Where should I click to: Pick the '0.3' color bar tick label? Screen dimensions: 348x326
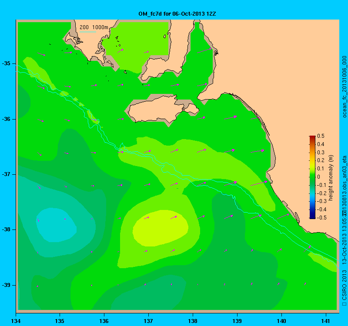coord(321,153)
